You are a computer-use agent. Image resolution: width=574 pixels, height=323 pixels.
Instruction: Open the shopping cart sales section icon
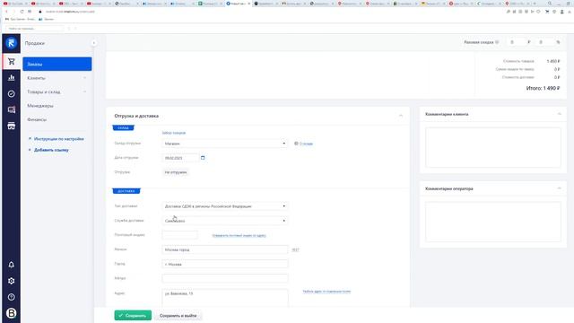point(12,62)
